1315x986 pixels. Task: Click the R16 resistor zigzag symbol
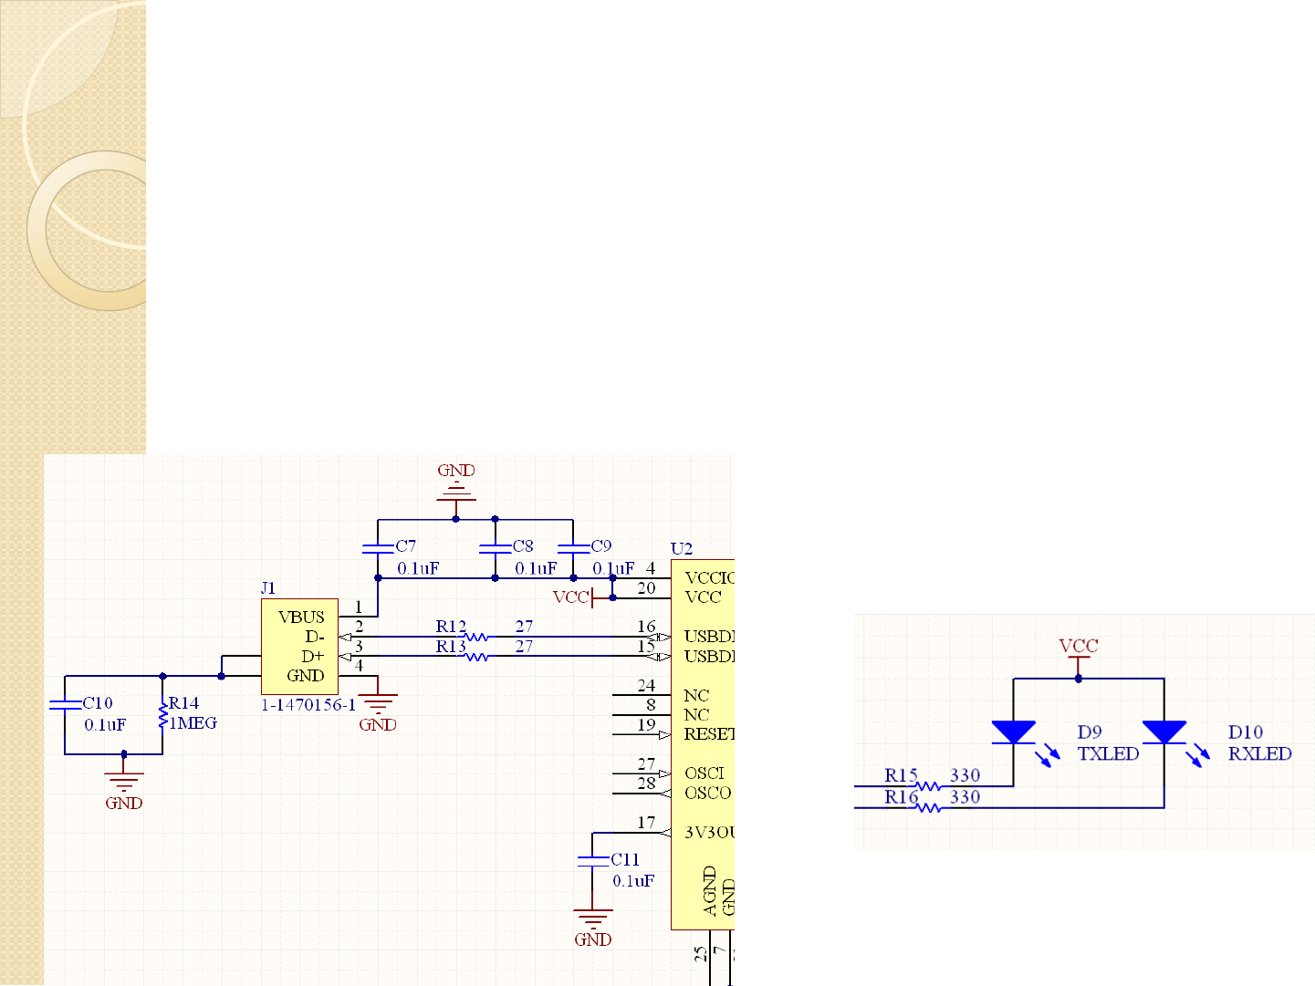click(928, 807)
